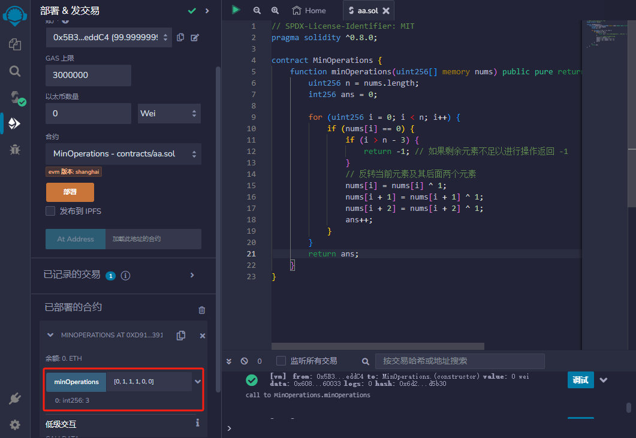Copy the account address to clipboard

pos(180,37)
